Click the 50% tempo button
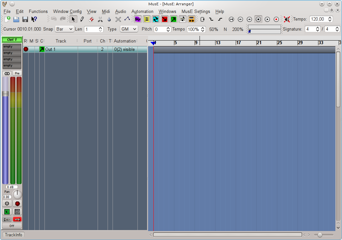 [x=214, y=29]
